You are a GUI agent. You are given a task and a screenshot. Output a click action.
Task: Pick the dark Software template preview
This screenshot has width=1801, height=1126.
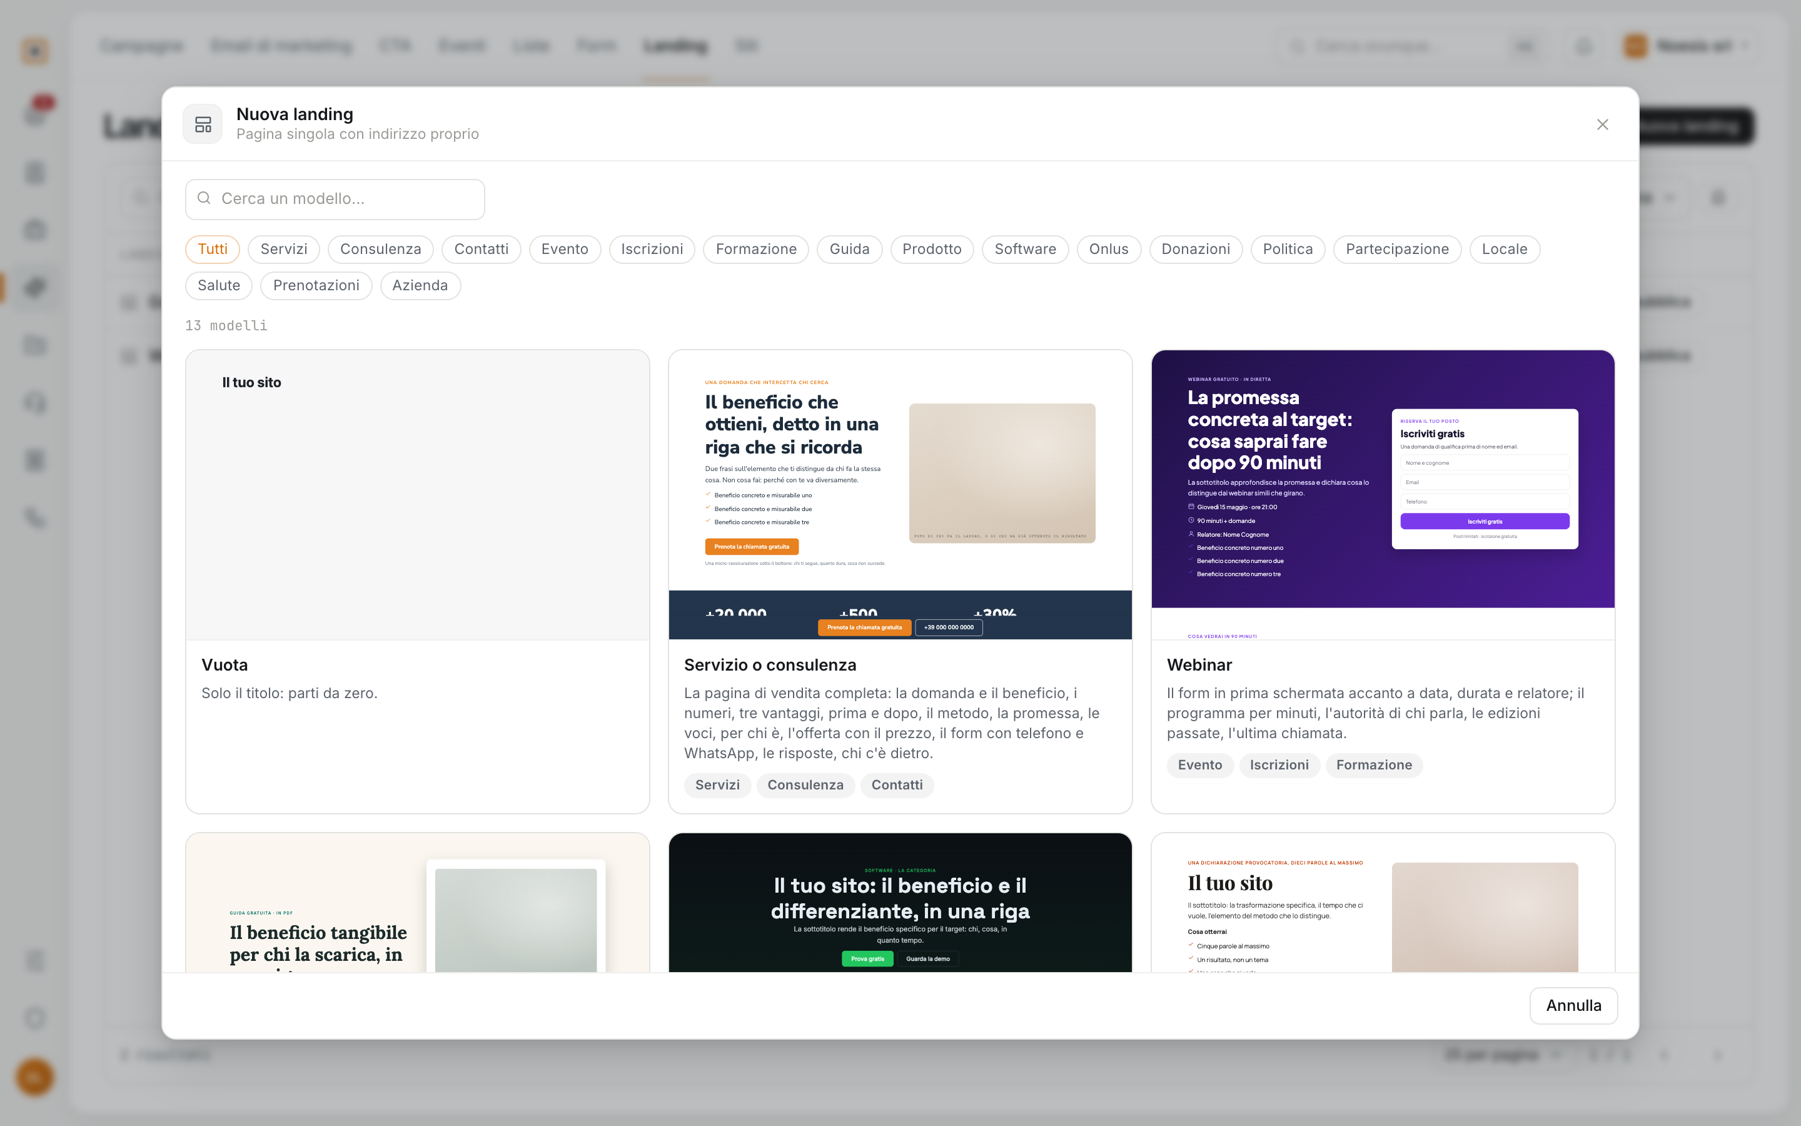[901, 903]
